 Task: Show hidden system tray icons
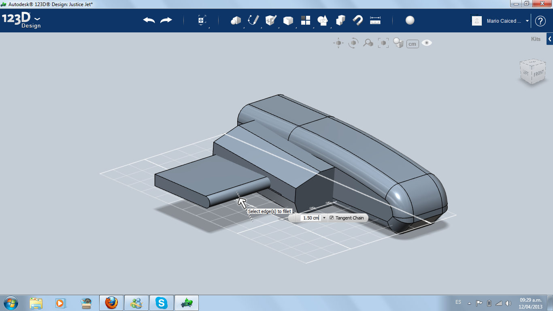(469, 303)
